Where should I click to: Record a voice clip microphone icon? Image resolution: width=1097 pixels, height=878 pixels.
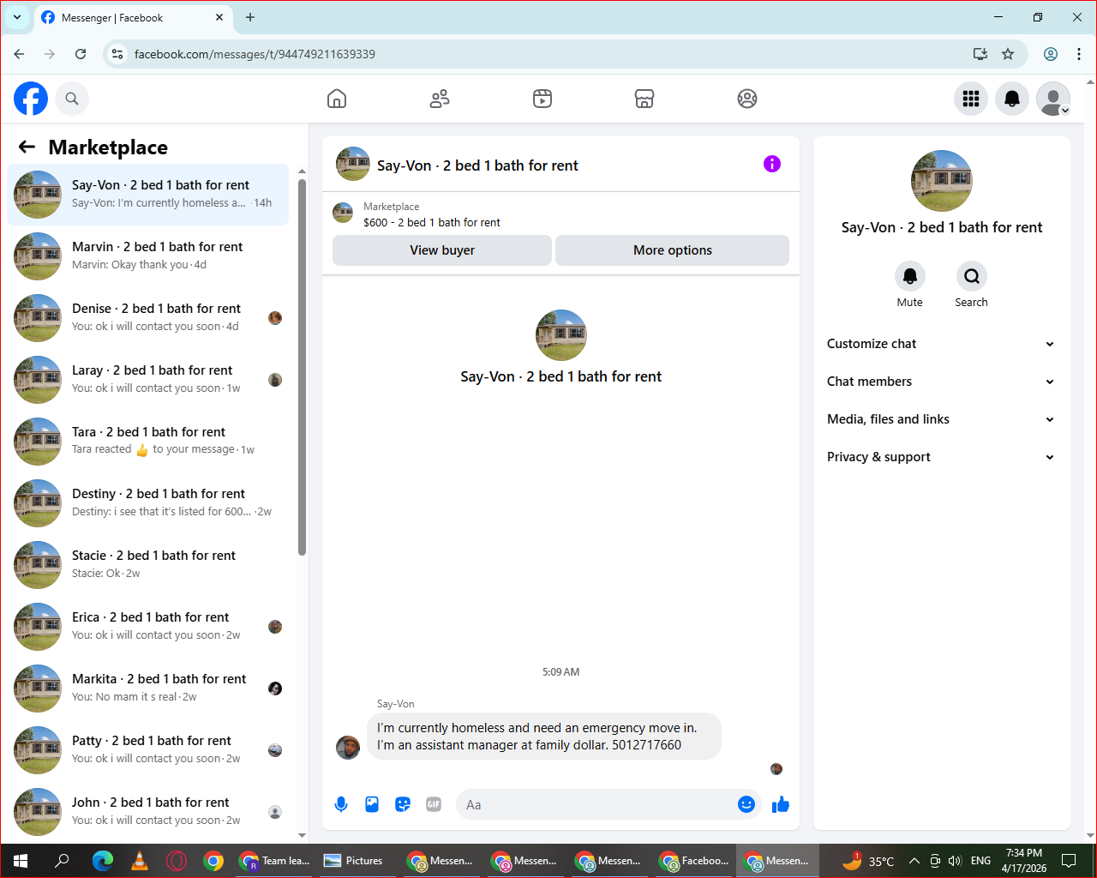(x=341, y=804)
